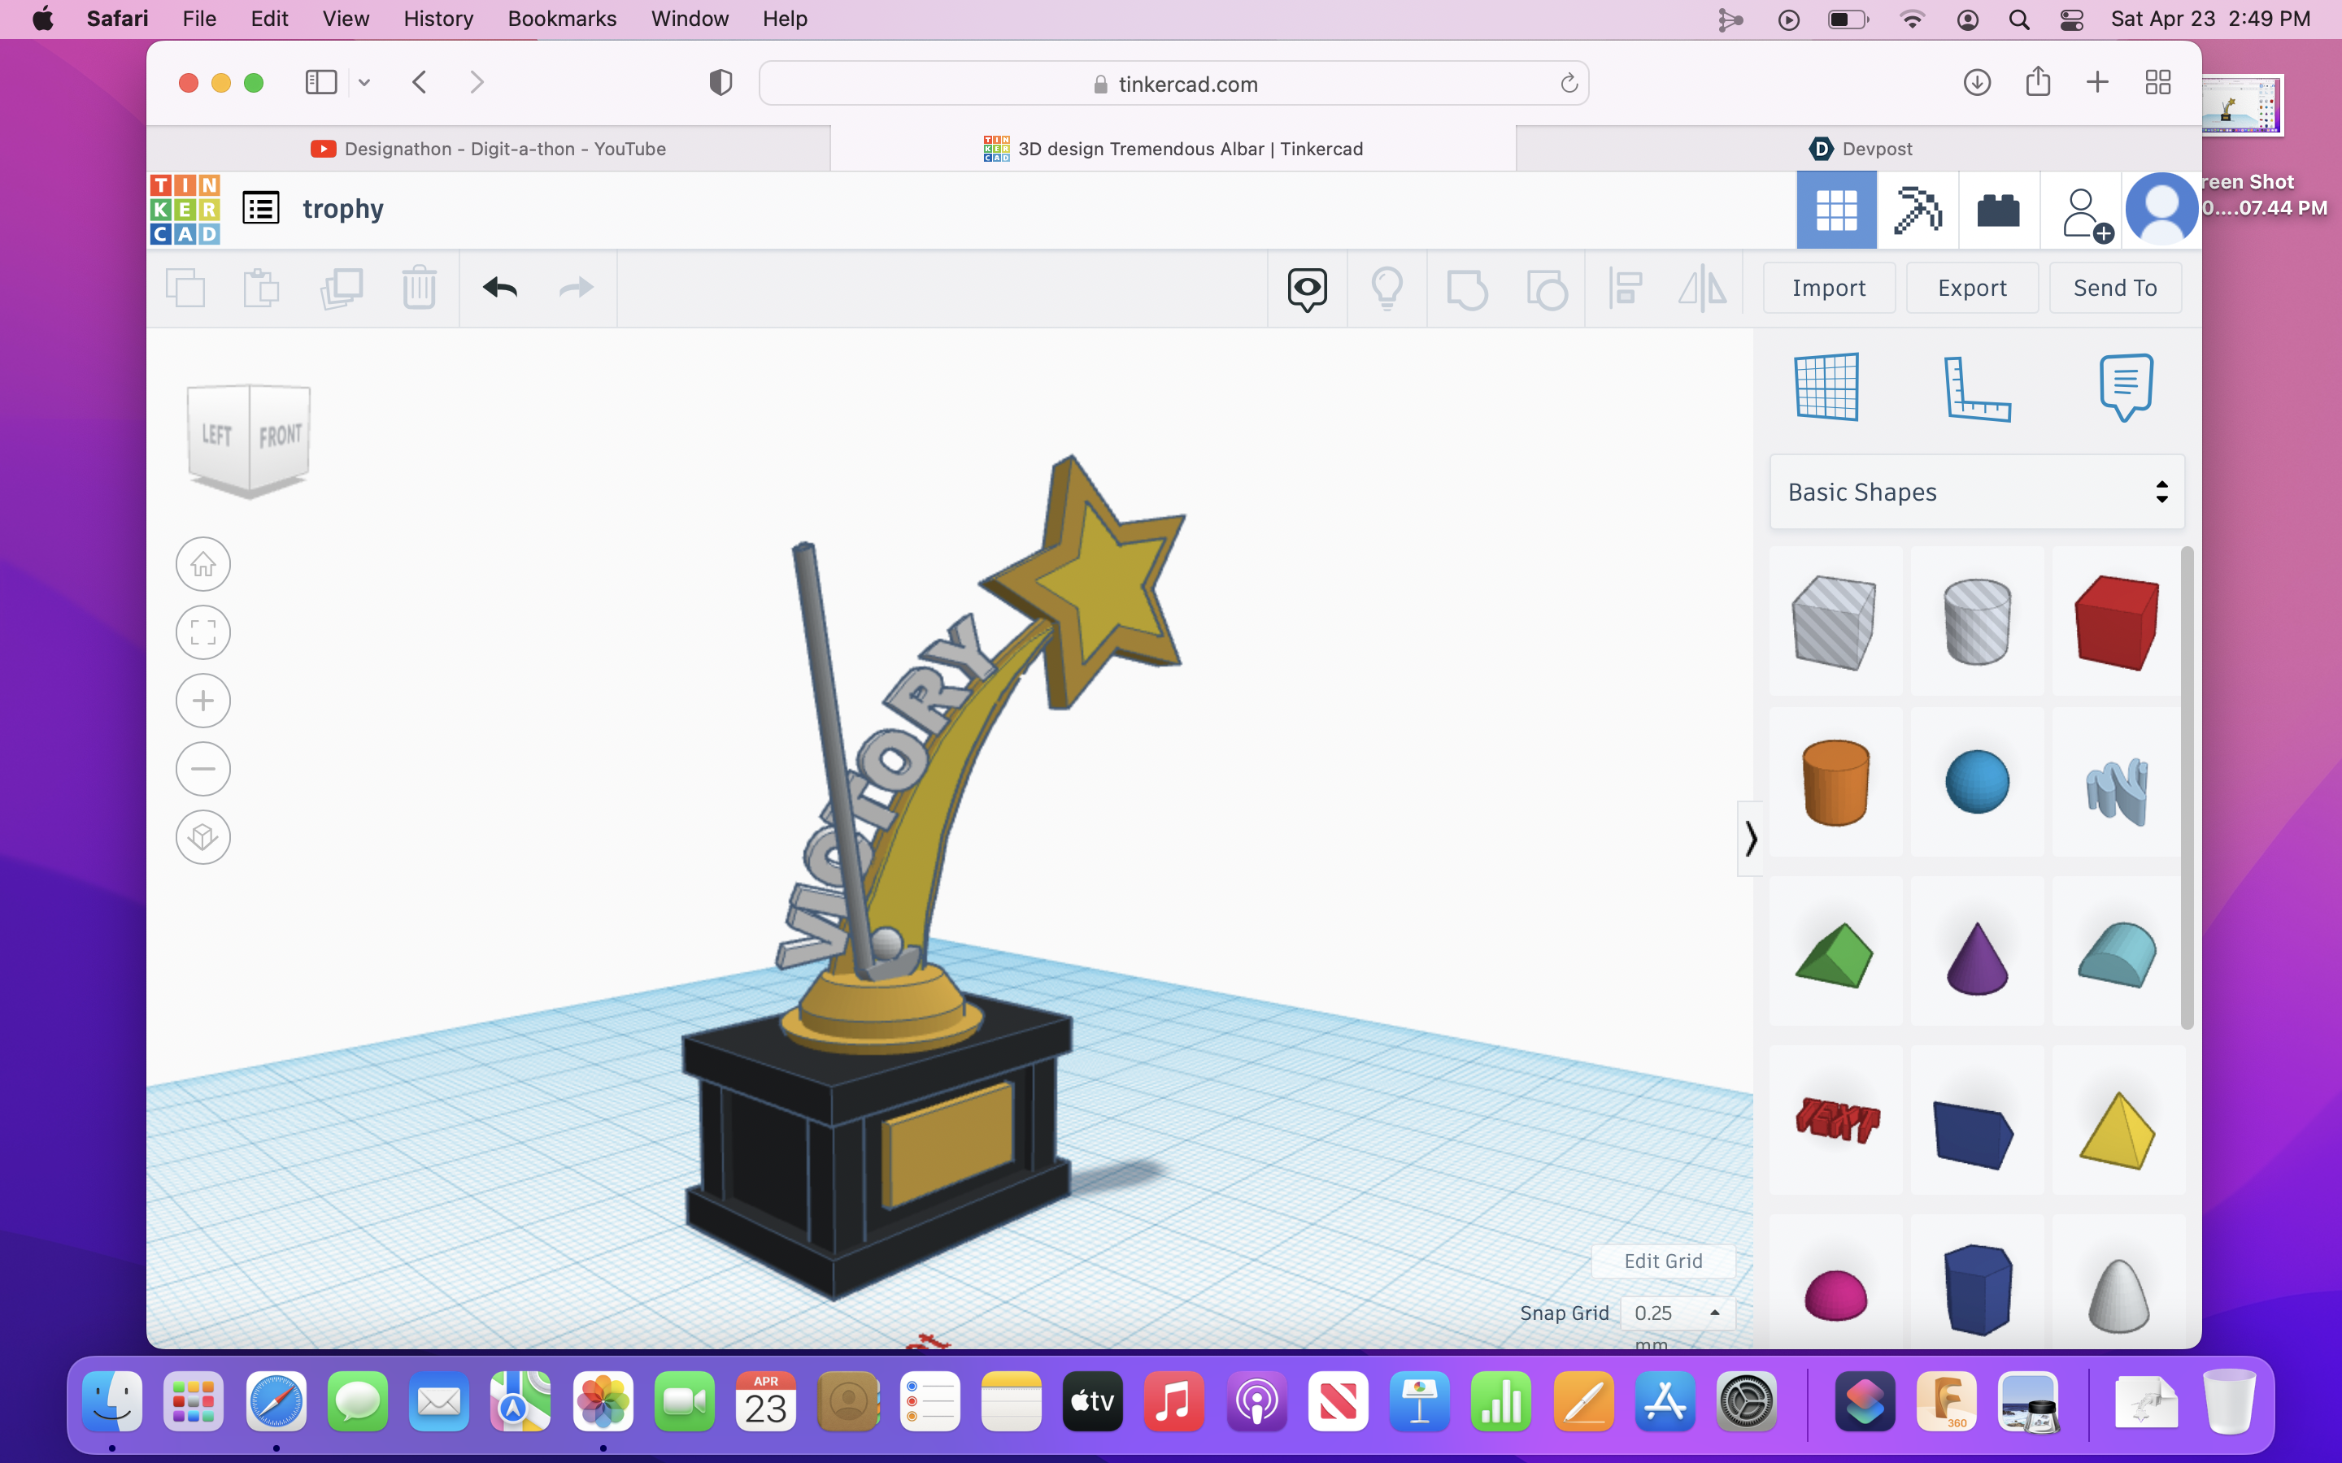Toggle Show all with the lightbulb icon
This screenshot has width=2342, height=1463.
1386,289
